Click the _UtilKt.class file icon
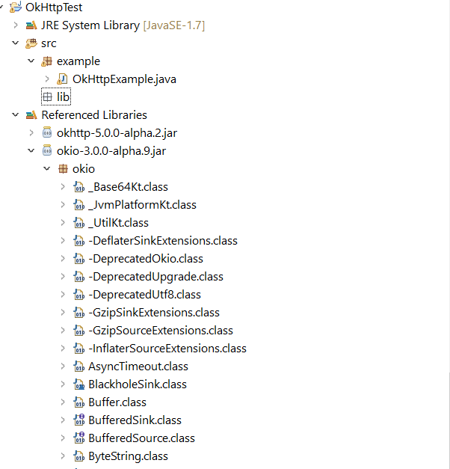The image size is (450, 469). point(79,223)
